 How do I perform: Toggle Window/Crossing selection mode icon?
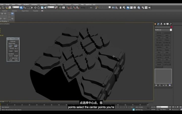pos(31,8)
